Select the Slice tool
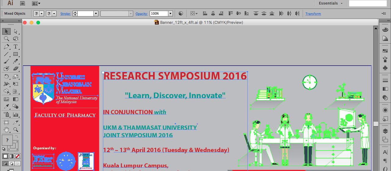391x171 pixels. tap(16, 122)
